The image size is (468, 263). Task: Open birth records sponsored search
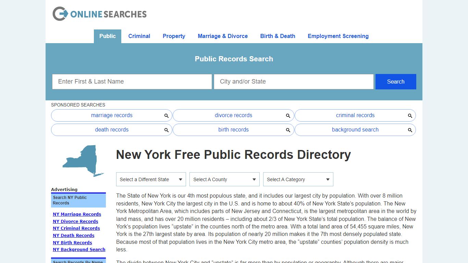233,130
